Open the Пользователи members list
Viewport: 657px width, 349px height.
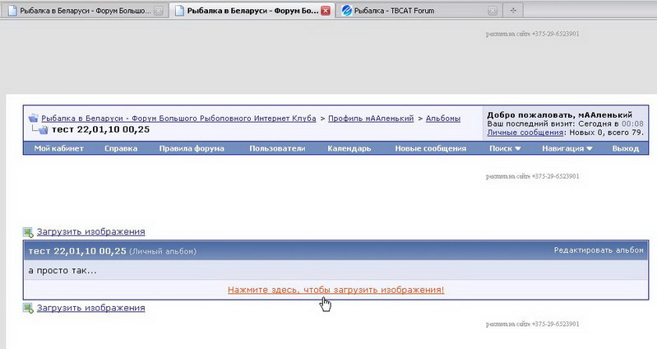tap(277, 149)
